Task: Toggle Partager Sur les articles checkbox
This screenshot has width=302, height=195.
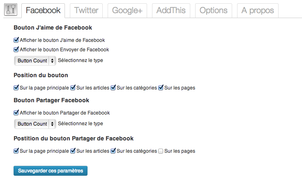Action: pyautogui.click(x=73, y=151)
